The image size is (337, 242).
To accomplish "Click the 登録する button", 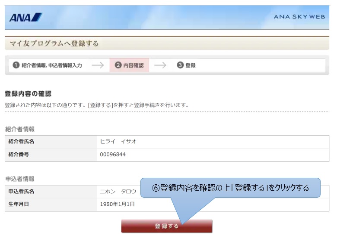I will click(x=167, y=226).
